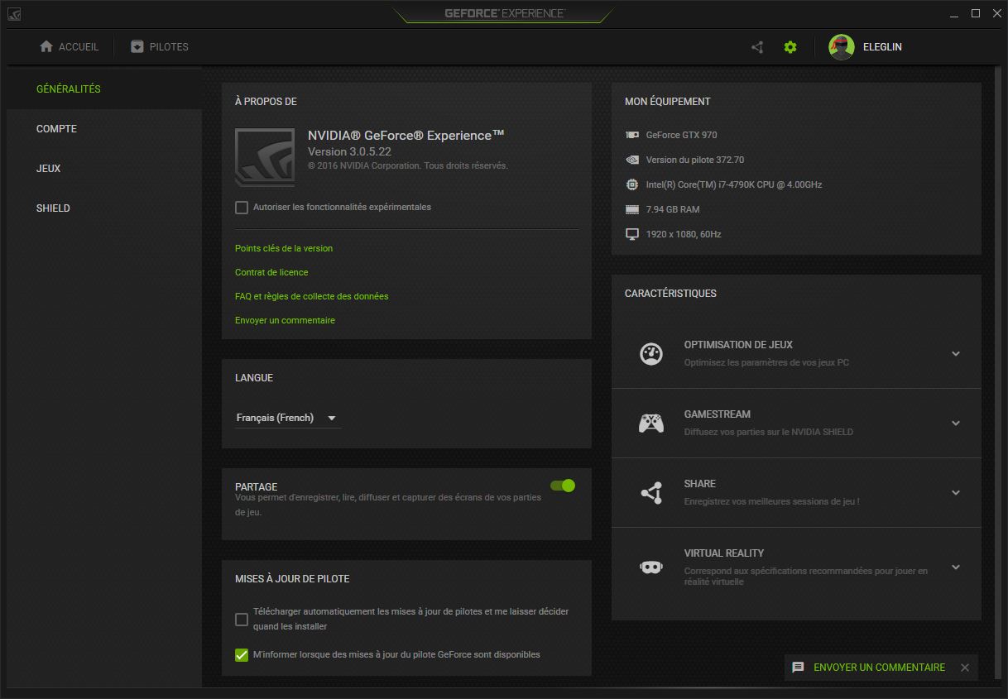Image resolution: width=1008 pixels, height=699 pixels.
Task: Click the GeForce Experience logo icon
Action: coord(14,13)
